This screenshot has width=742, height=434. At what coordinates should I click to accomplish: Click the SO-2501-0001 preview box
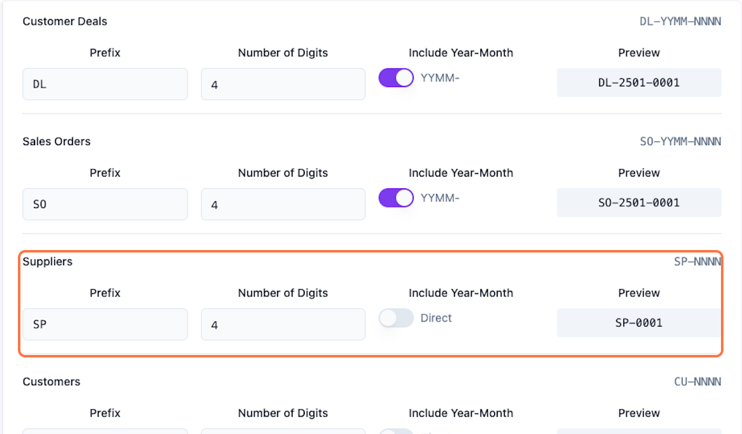tap(639, 202)
